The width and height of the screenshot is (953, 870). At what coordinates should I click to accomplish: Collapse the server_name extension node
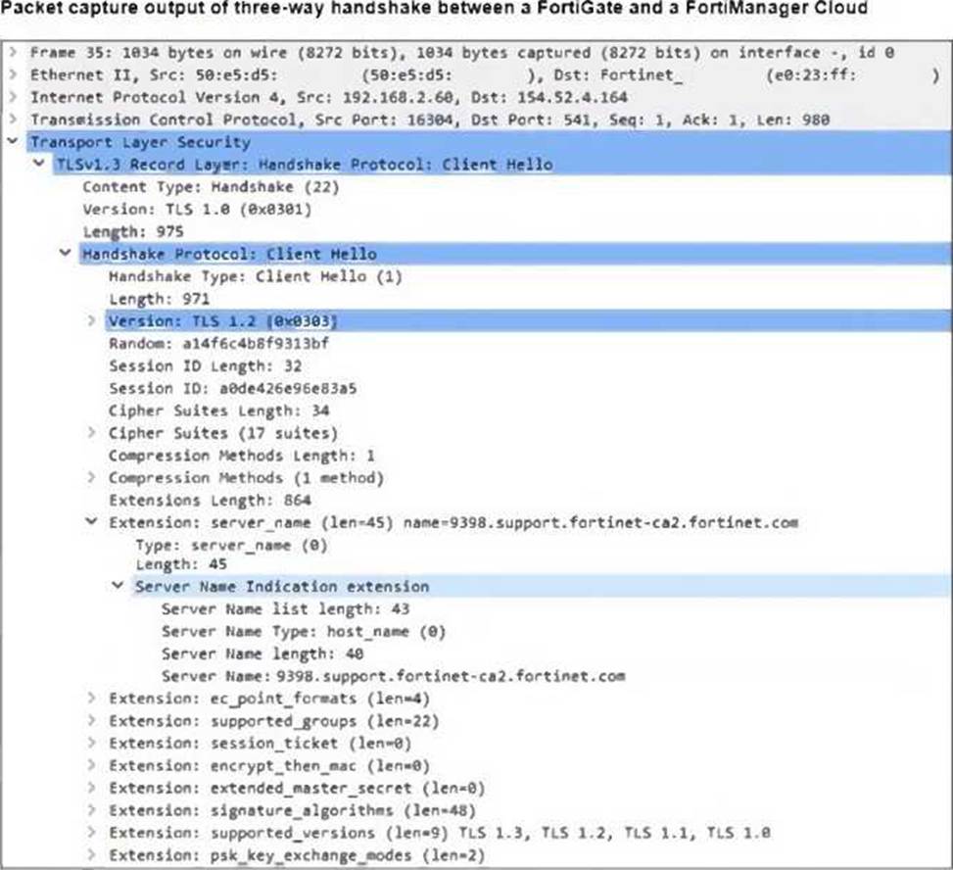coord(91,522)
